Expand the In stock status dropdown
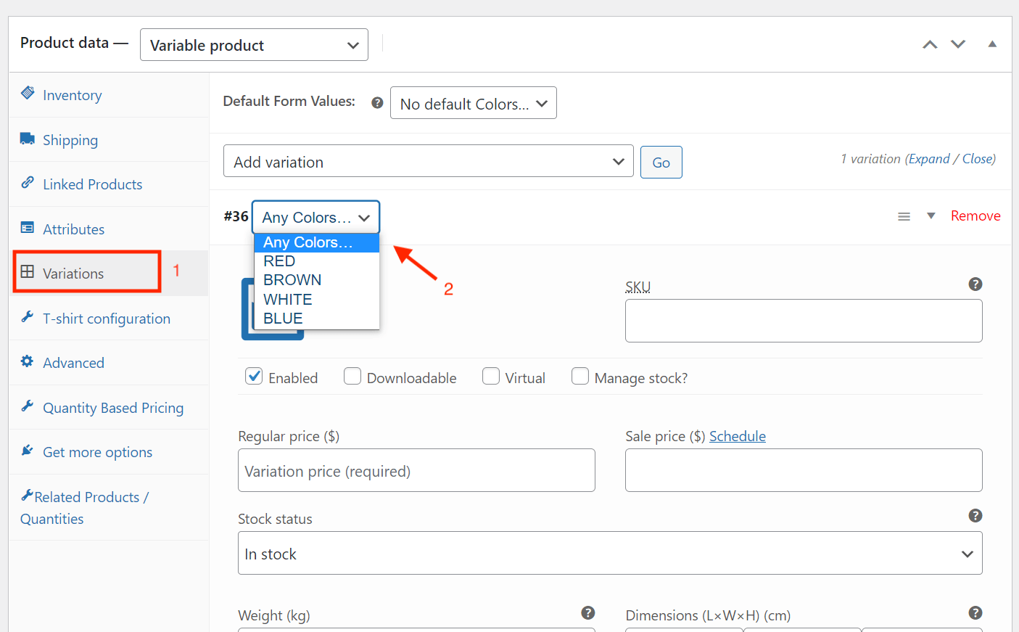 point(609,554)
